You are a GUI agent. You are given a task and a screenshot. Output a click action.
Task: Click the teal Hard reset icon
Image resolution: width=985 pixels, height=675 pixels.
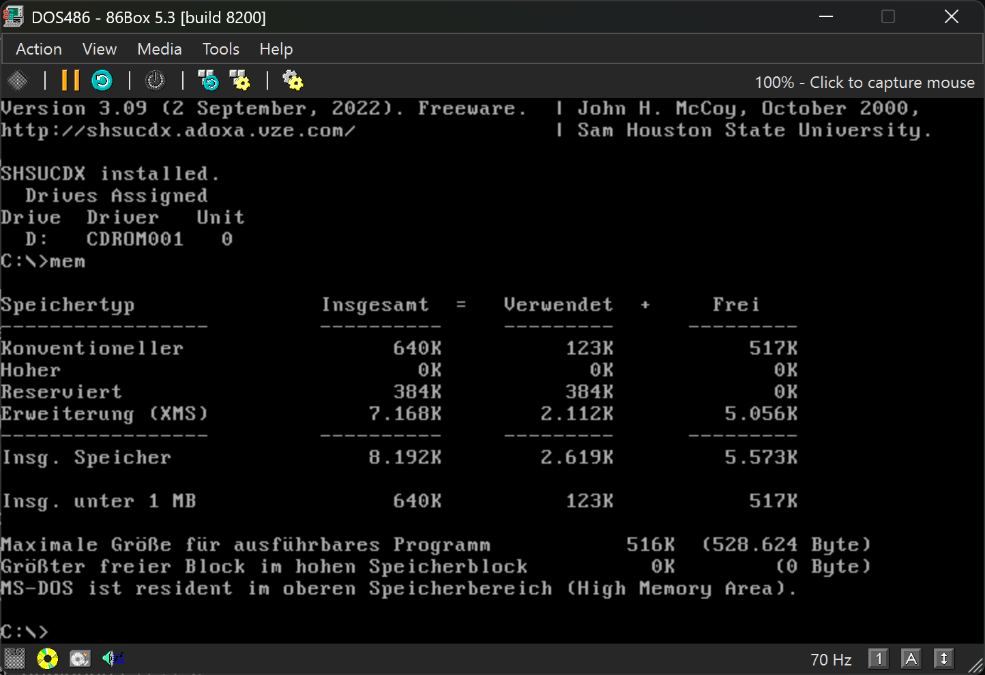102,81
